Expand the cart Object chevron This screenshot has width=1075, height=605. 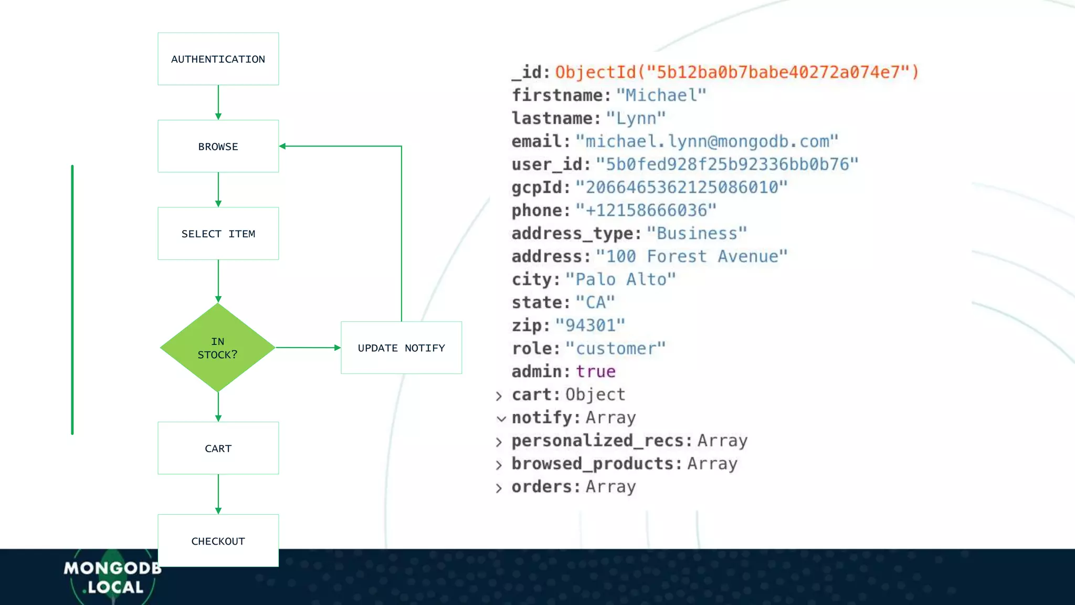[x=499, y=396]
